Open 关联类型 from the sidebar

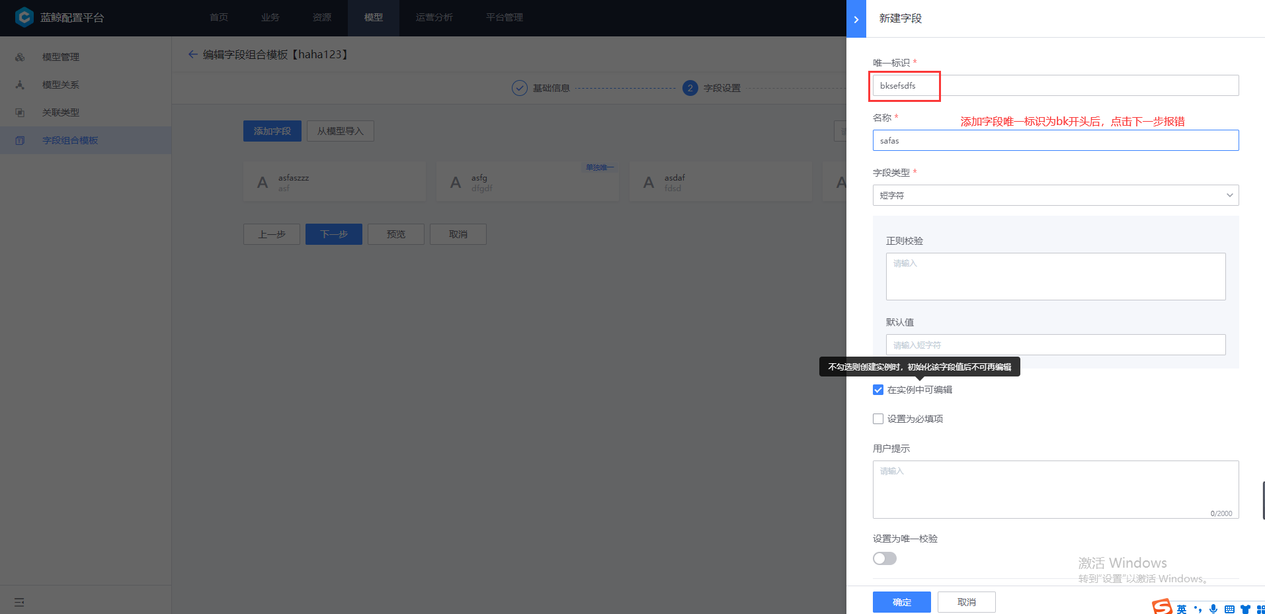(x=19, y=112)
